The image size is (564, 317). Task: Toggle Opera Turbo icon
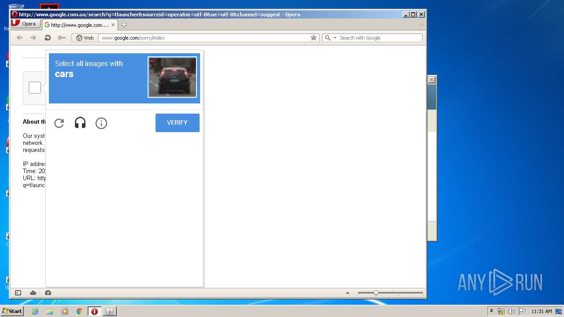(x=48, y=293)
